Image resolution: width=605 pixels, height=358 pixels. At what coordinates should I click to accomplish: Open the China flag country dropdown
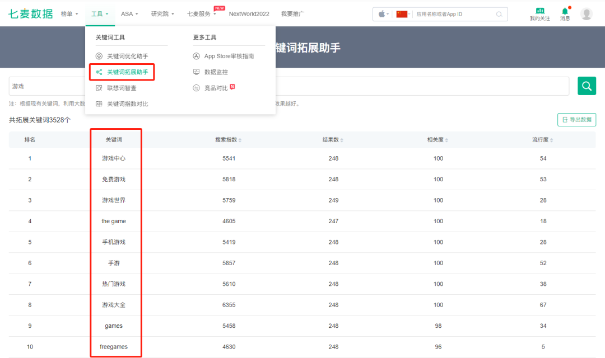403,14
